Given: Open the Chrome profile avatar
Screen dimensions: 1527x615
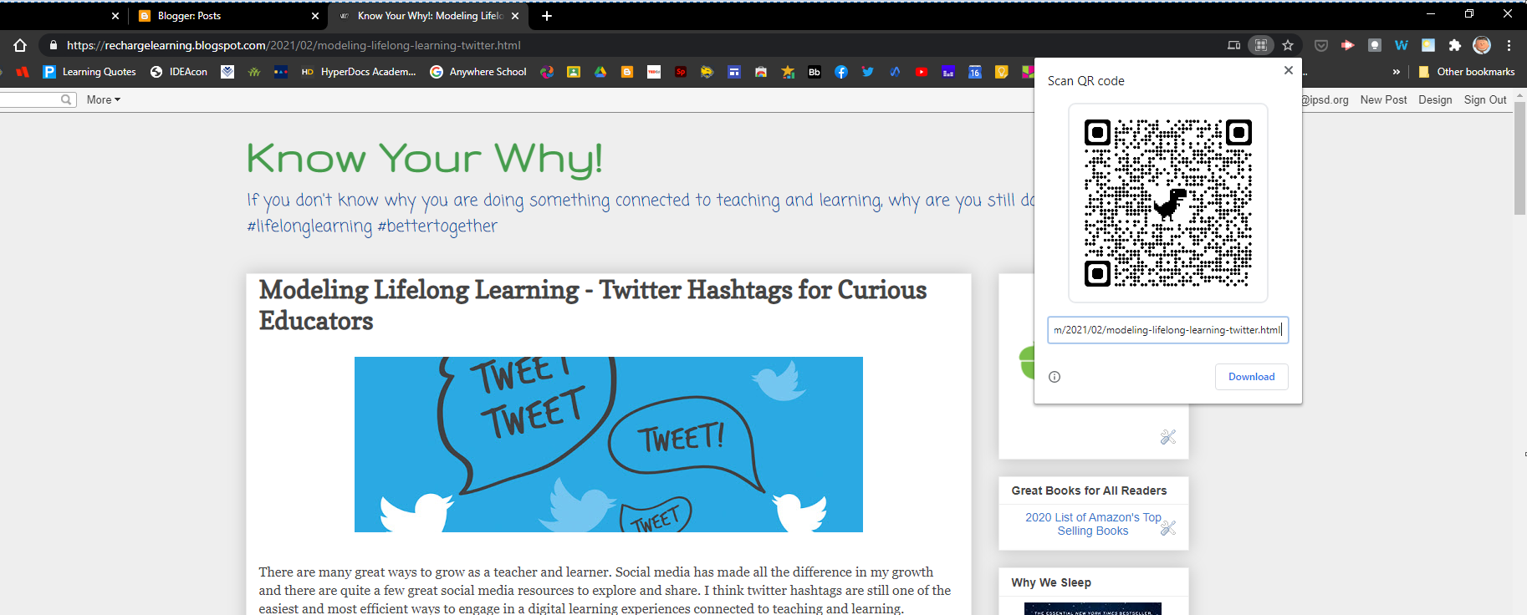Looking at the screenshot, I should tap(1482, 45).
